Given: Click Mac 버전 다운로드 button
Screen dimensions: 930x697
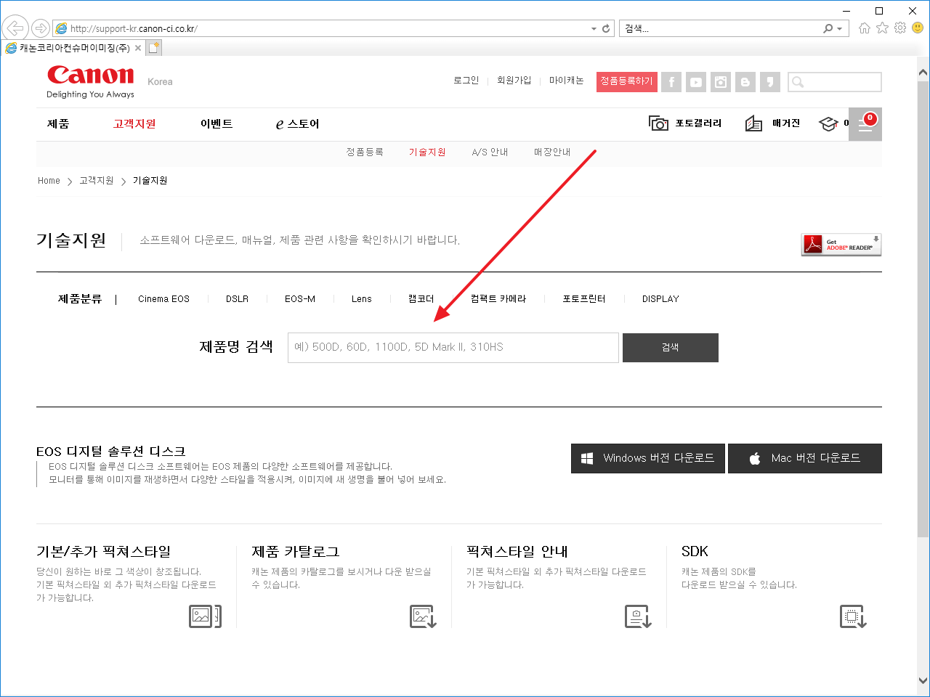Looking at the screenshot, I should 805,458.
